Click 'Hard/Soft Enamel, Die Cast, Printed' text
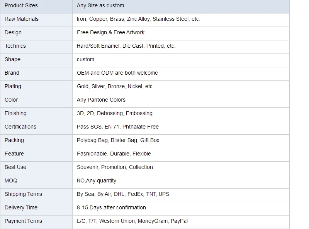Viewport: 309px width, 229px height. [x=120, y=46]
